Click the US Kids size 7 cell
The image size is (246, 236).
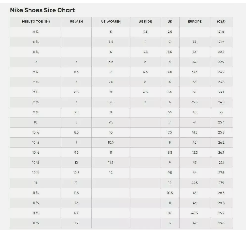tap(145, 102)
